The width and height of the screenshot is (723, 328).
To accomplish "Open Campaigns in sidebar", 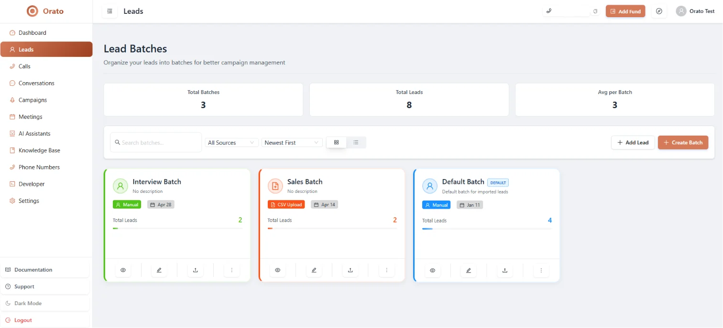I will [x=46, y=100].
